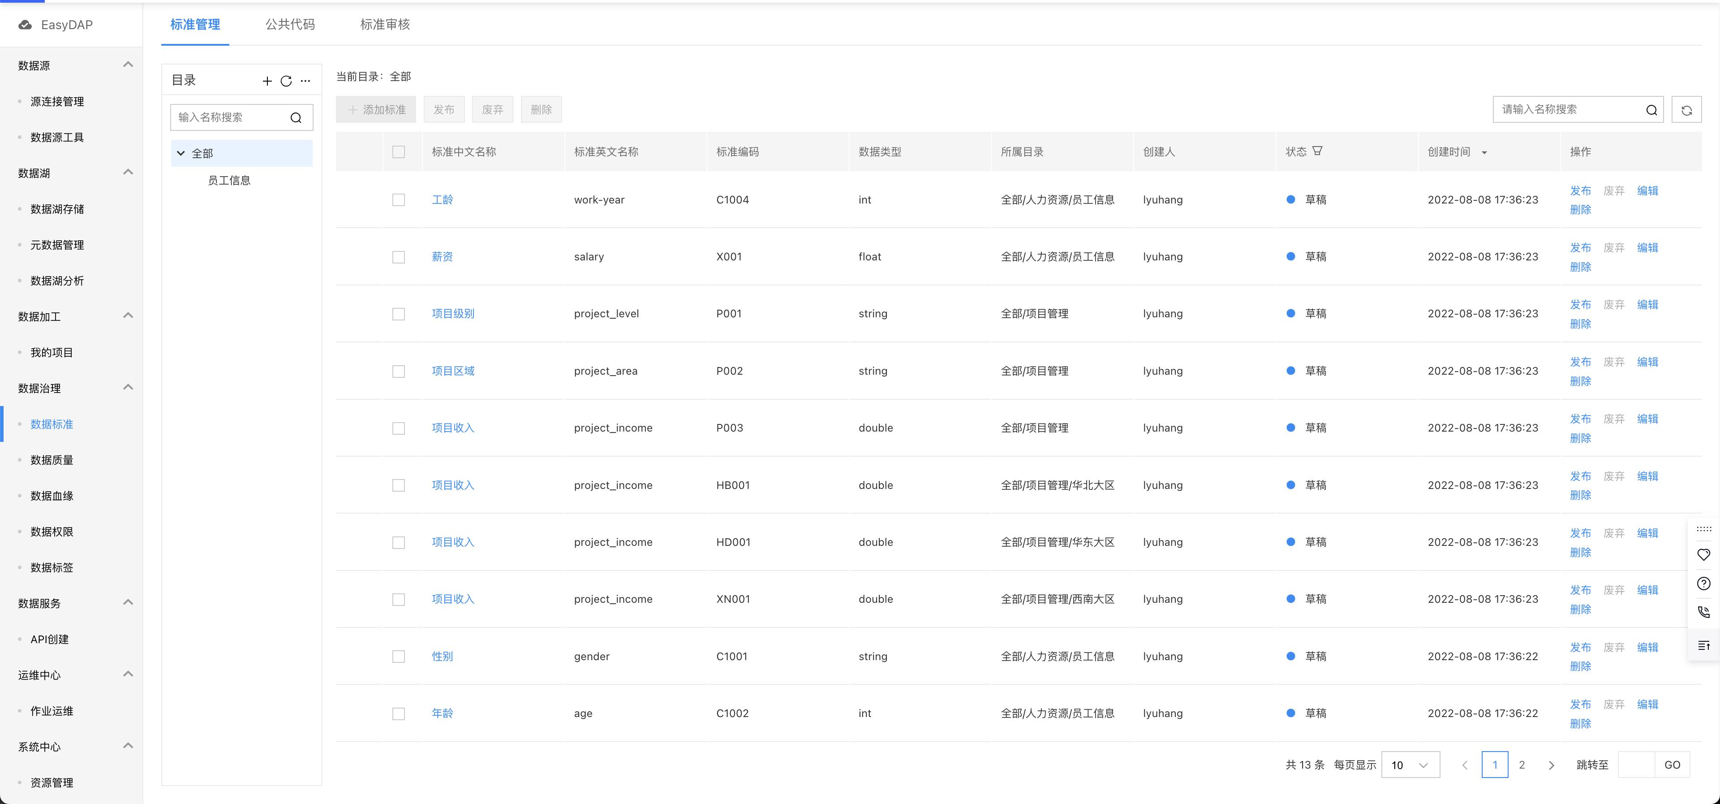Delete the 项目区域 row
The image size is (1720, 804).
coord(1580,381)
